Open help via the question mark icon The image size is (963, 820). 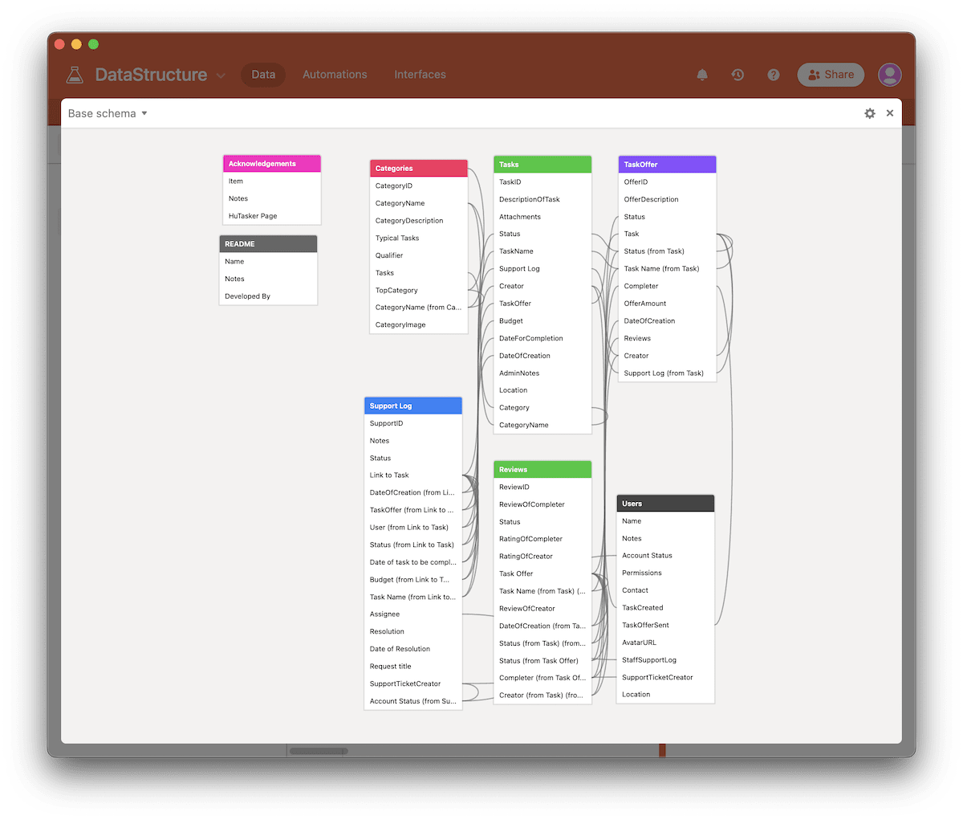[x=773, y=75]
